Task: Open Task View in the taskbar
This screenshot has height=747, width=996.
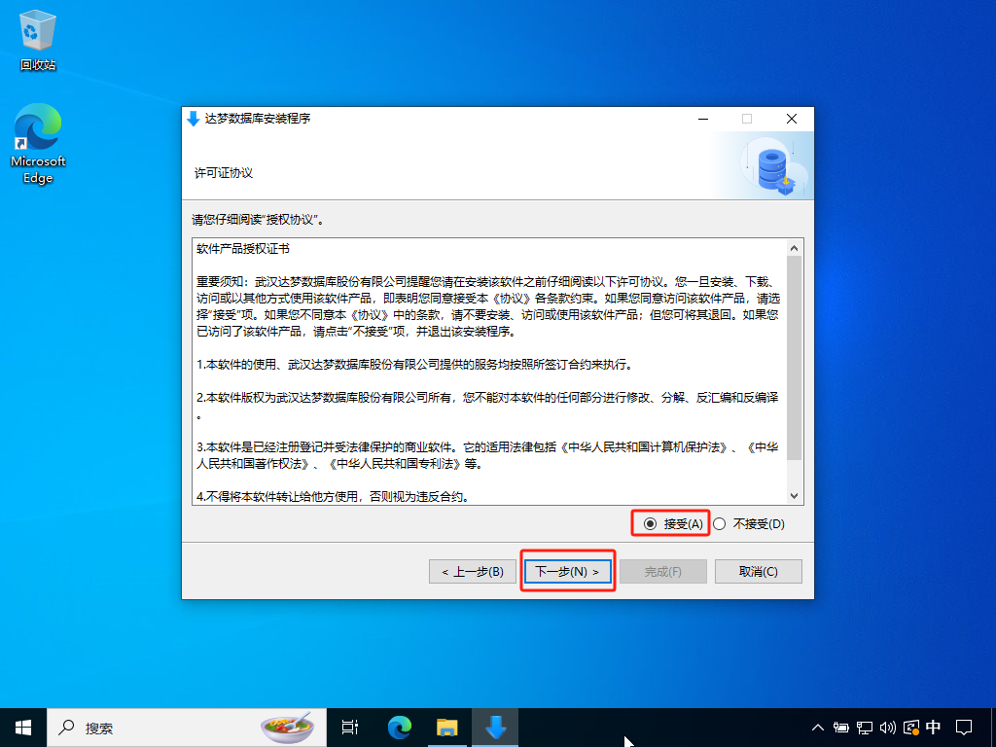Action: 350,728
